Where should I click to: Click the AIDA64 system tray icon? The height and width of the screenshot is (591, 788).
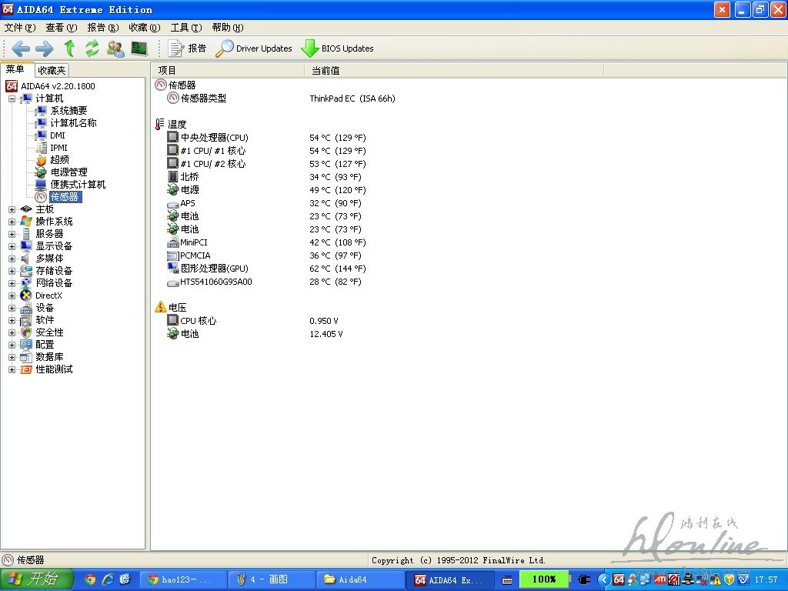tap(619, 579)
